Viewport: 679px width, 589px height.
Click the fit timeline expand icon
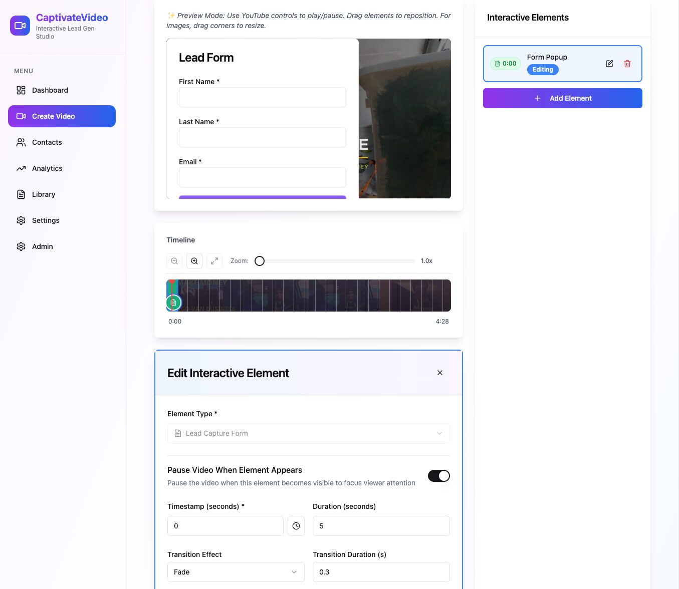coord(214,261)
